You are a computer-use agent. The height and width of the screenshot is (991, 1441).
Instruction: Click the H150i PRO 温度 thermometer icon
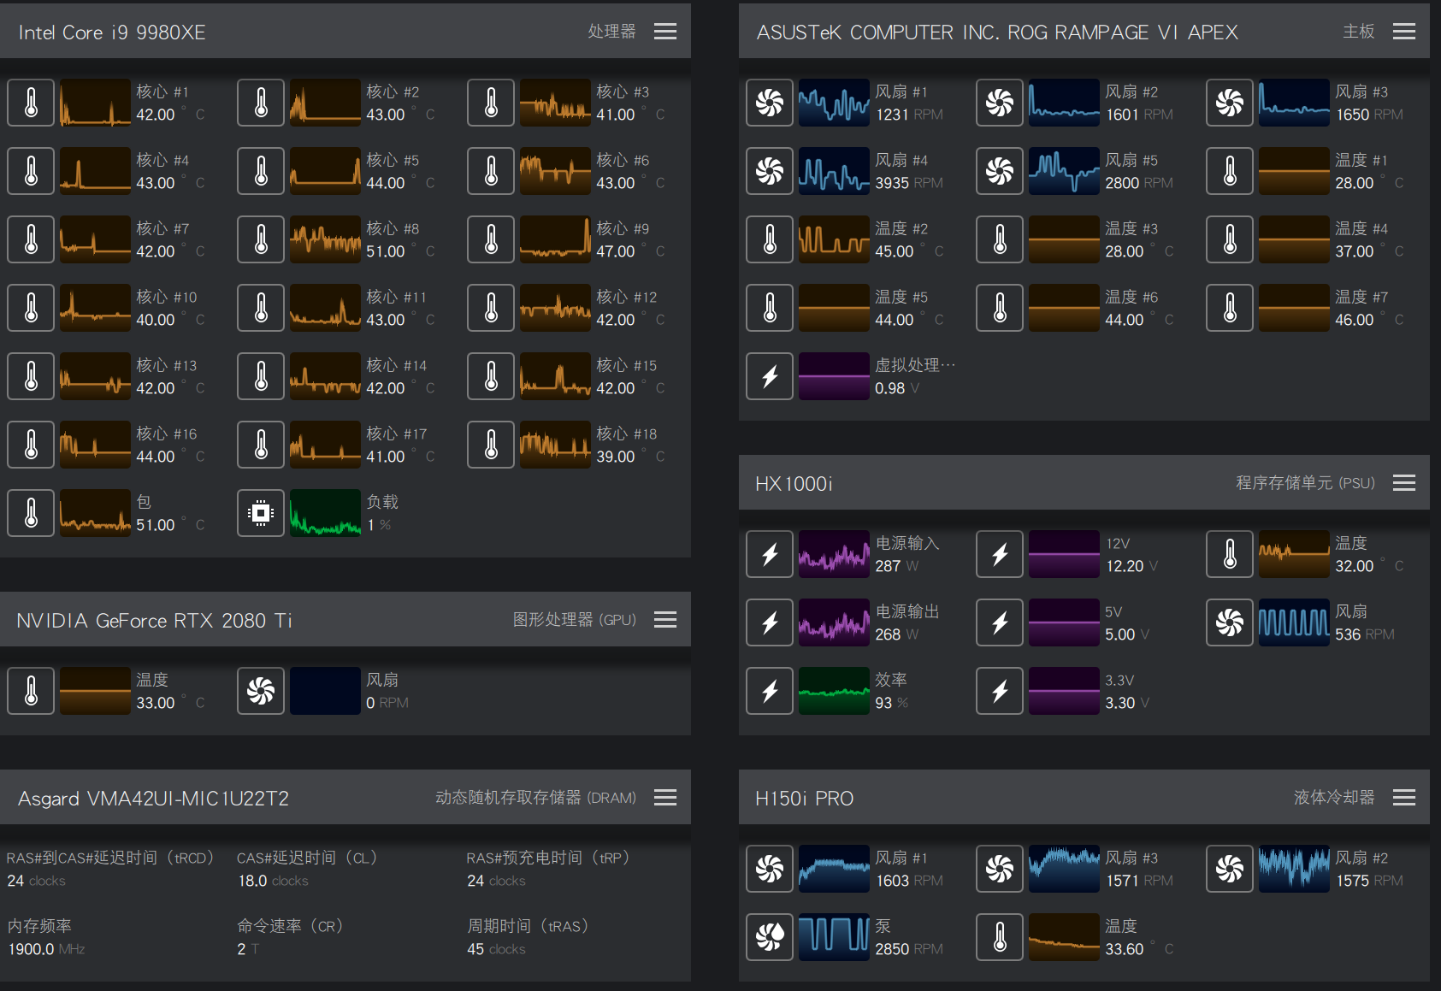click(1000, 937)
